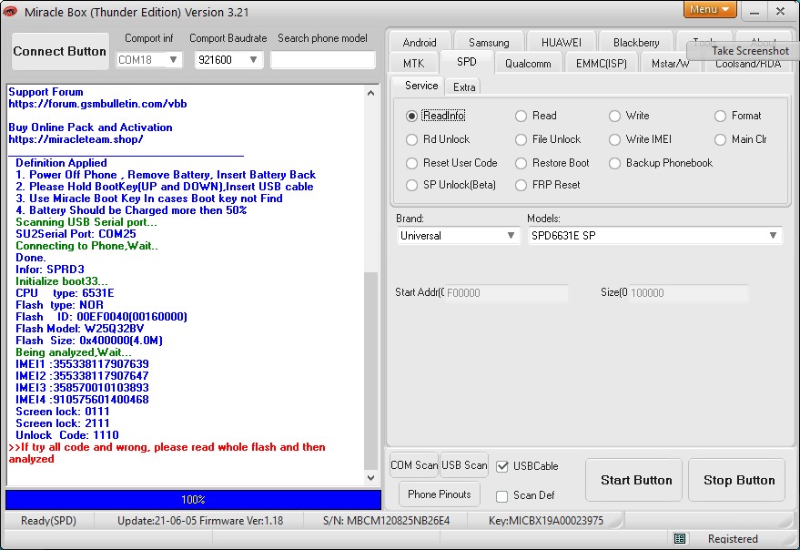Click the Key:MICBX19A00023975 status entry
The width and height of the screenshot is (800, 550).
pos(546,521)
